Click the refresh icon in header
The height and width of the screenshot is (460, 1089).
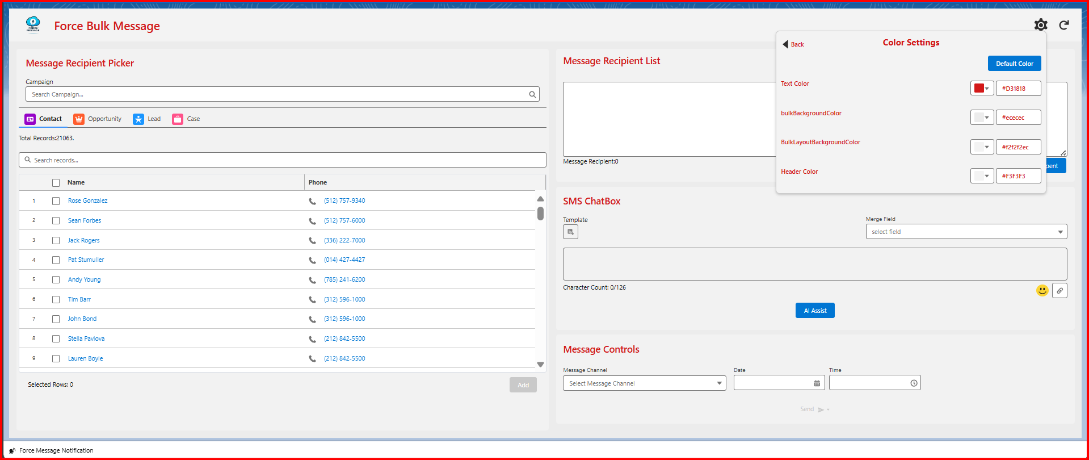point(1064,25)
